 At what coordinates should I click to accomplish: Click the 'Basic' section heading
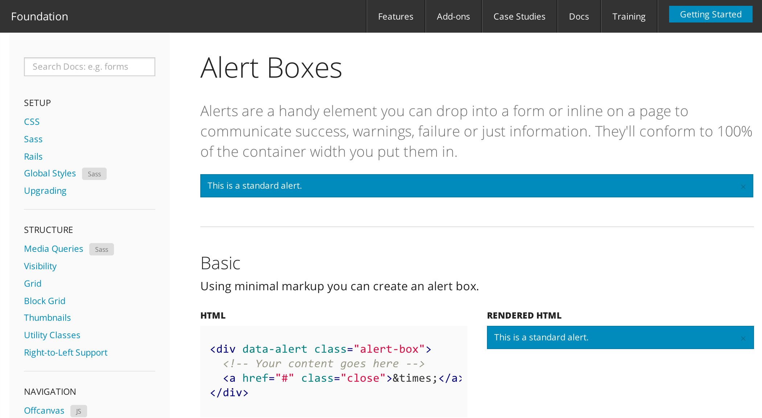(220, 263)
